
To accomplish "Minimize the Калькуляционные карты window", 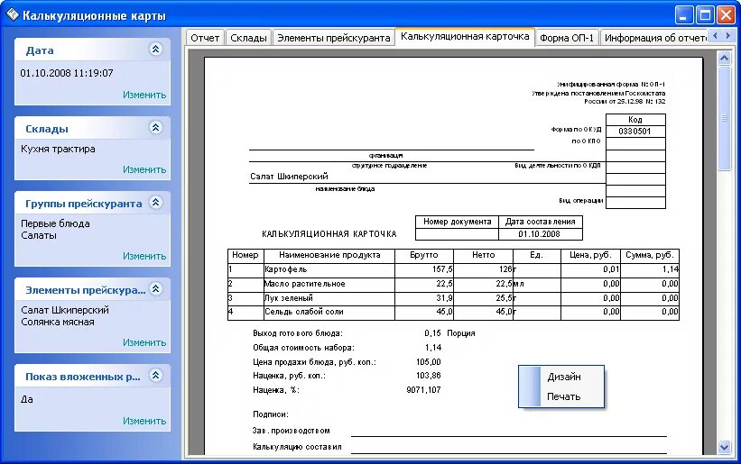I will pos(683,15).
